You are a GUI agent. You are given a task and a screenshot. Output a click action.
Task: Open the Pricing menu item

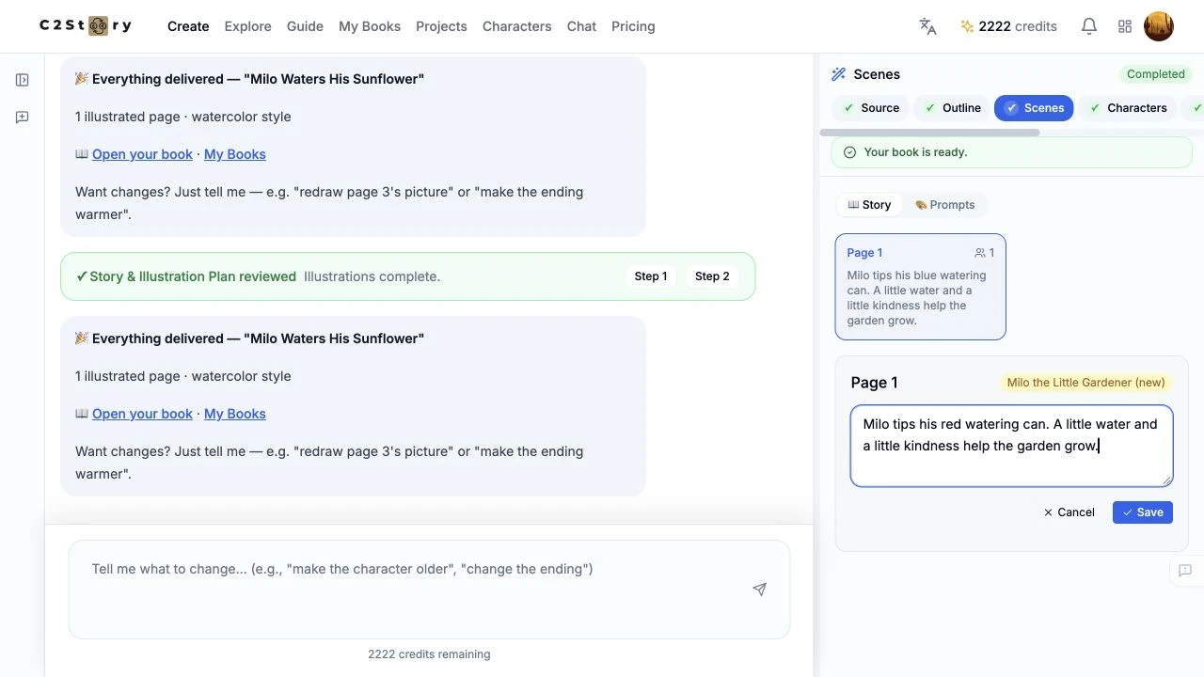[633, 26]
